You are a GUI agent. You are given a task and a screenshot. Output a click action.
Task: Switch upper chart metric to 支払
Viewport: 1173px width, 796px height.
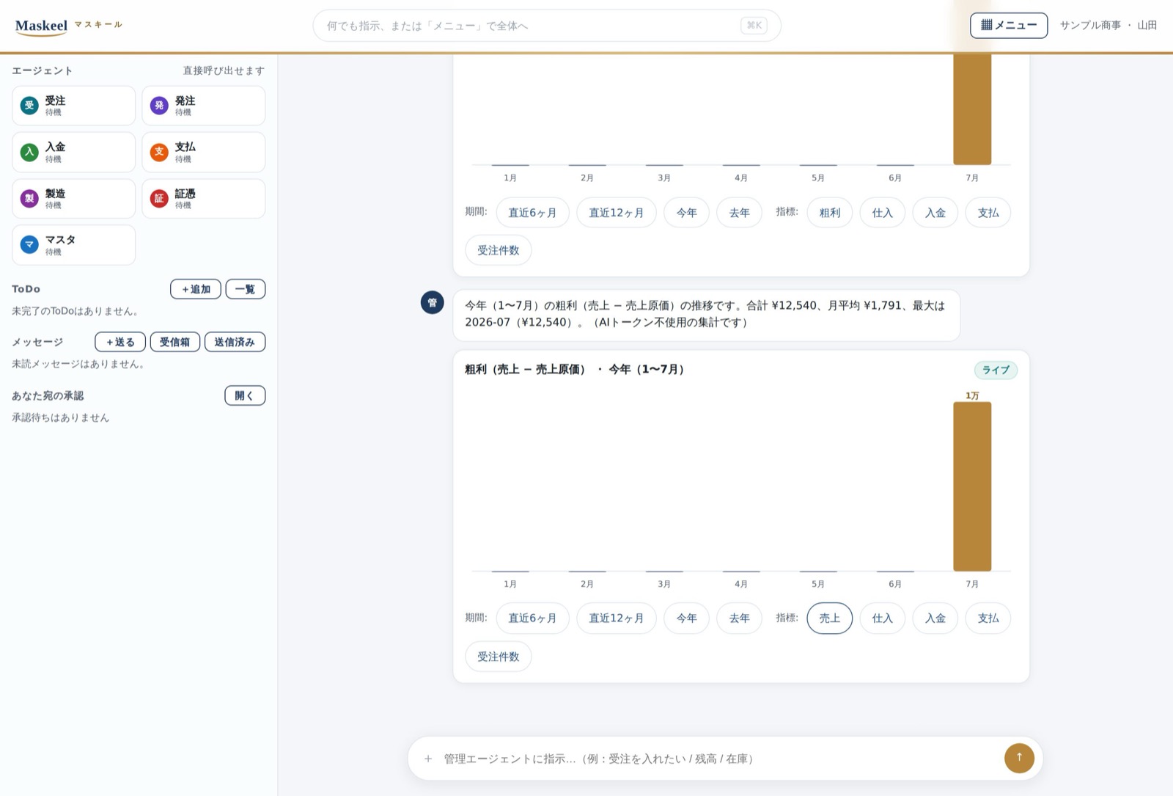[988, 213]
